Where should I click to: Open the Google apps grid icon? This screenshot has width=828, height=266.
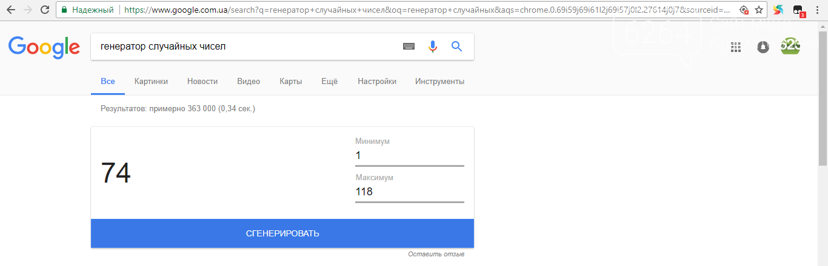click(736, 47)
